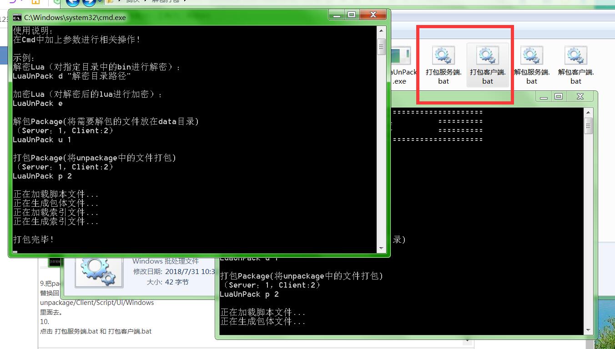
Task: Click the front cmd window's scroll-up arrow
Action: [x=381, y=31]
